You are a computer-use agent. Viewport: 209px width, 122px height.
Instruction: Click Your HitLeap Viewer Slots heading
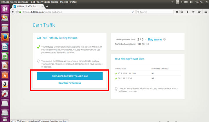pos(129,59)
